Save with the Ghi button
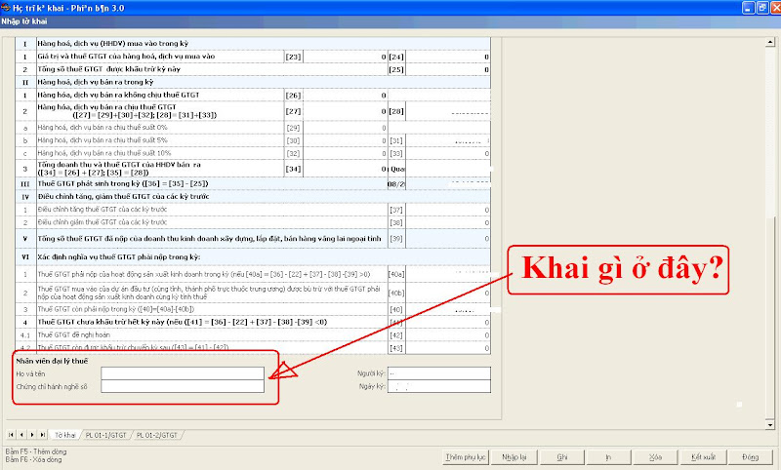Screen dimensions: 781x470 (x=561, y=455)
